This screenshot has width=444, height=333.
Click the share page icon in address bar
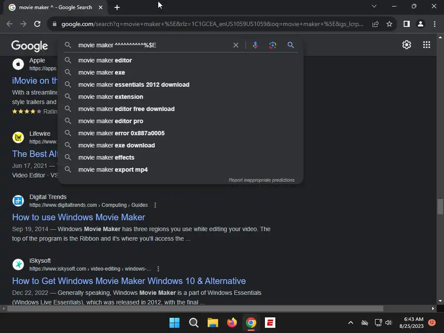point(375,24)
